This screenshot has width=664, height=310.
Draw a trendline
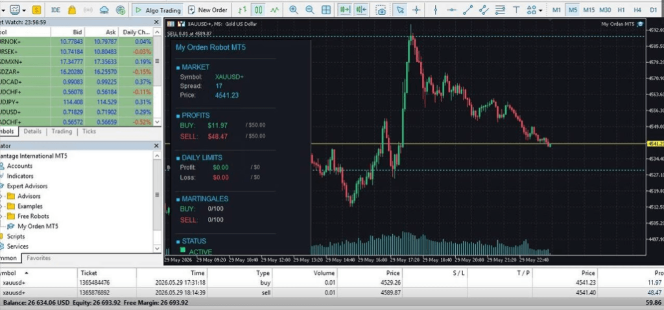coord(468,9)
